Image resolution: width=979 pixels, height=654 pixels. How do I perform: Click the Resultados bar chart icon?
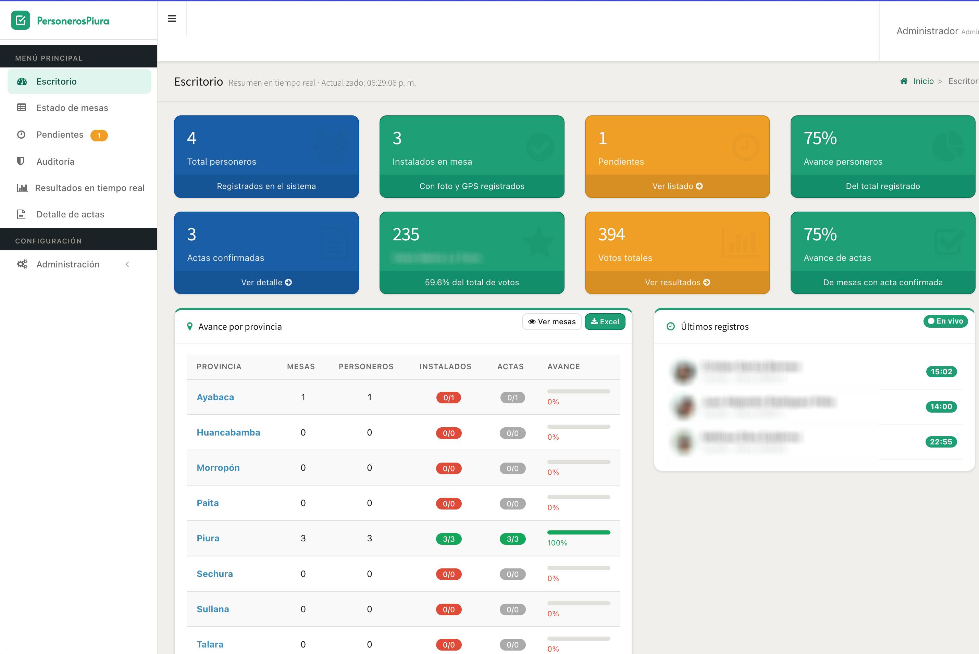[x=22, y=188]
